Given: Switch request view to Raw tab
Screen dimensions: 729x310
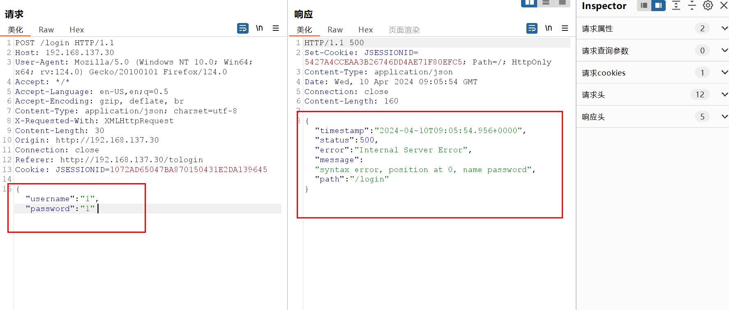Looking at the screenshot, I should [46, 30].
